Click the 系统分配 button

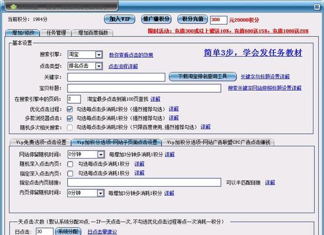pos(68,231)
